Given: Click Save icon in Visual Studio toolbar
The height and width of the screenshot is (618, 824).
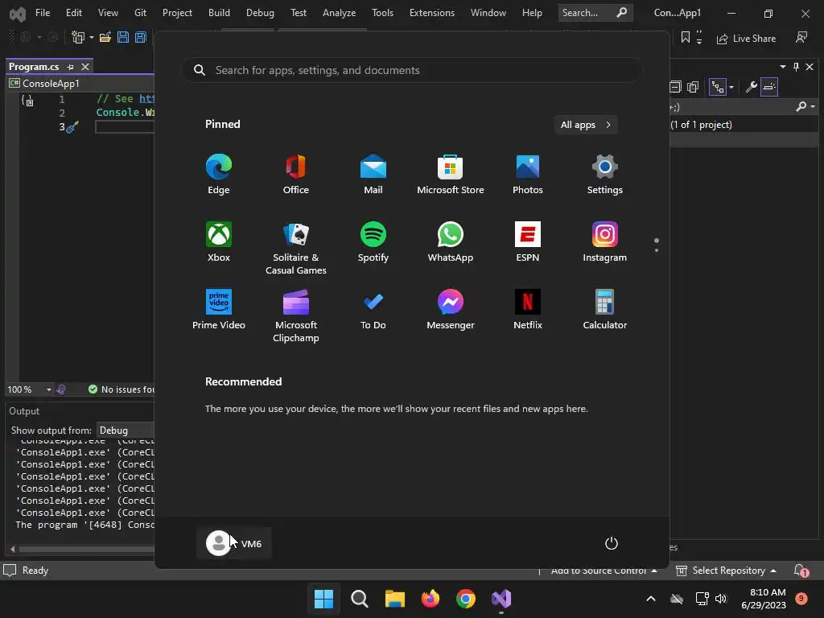Looking at the screenshot, I should click(x=123, y=37).
